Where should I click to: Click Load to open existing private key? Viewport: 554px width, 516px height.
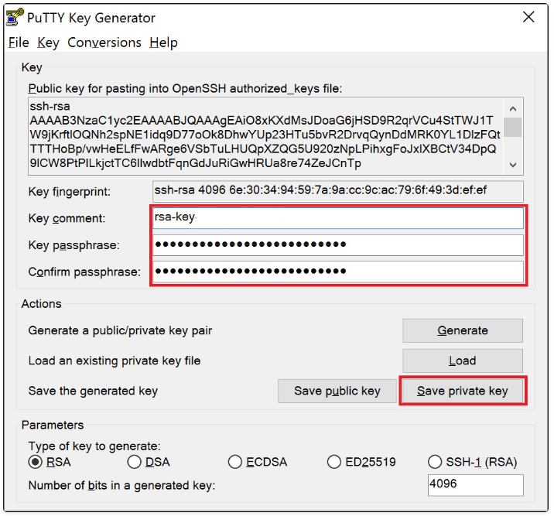(462, 361)
